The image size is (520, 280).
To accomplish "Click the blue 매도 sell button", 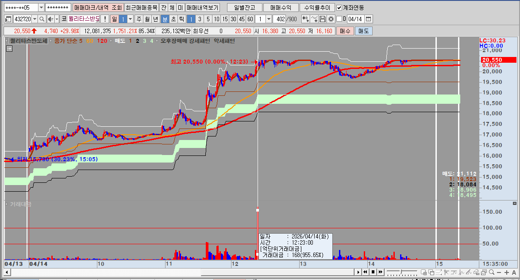I will [363, 31].
